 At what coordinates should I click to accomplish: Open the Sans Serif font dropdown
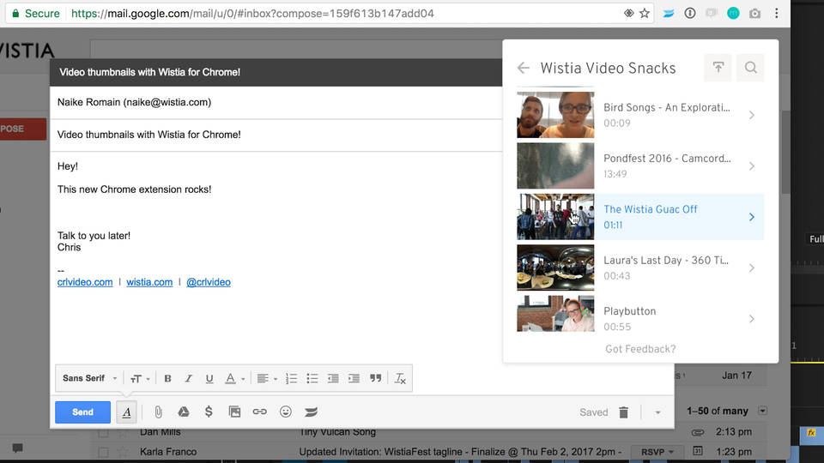(x=89, y=378)
